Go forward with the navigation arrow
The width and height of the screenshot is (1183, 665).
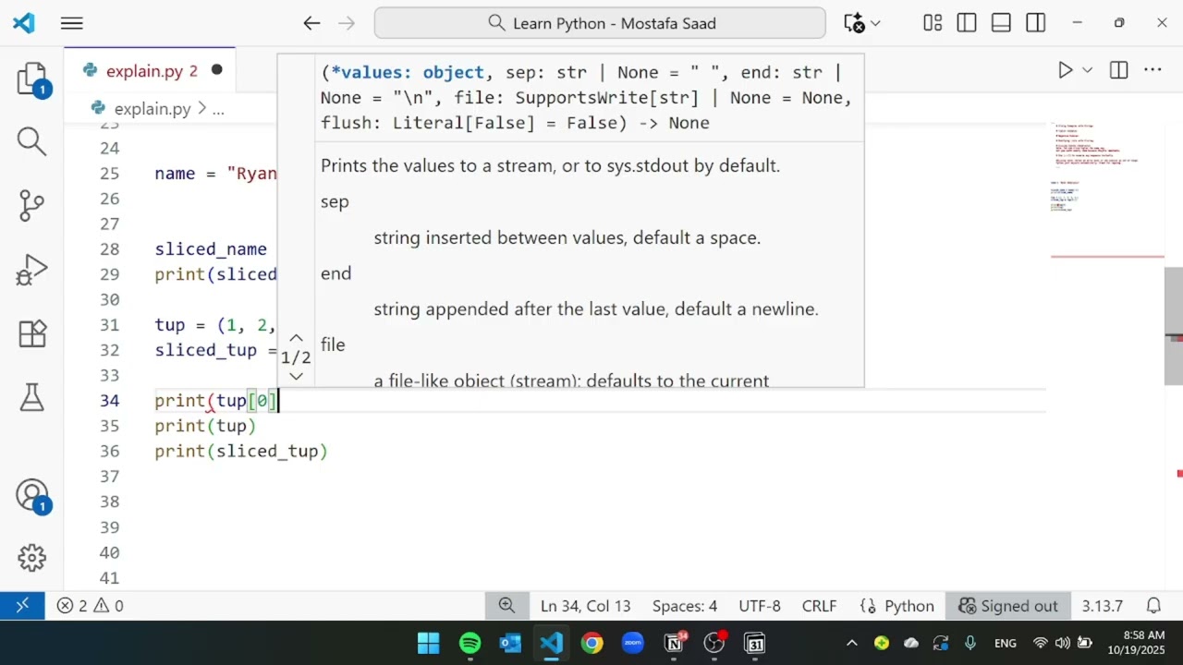tap(347, 24)
